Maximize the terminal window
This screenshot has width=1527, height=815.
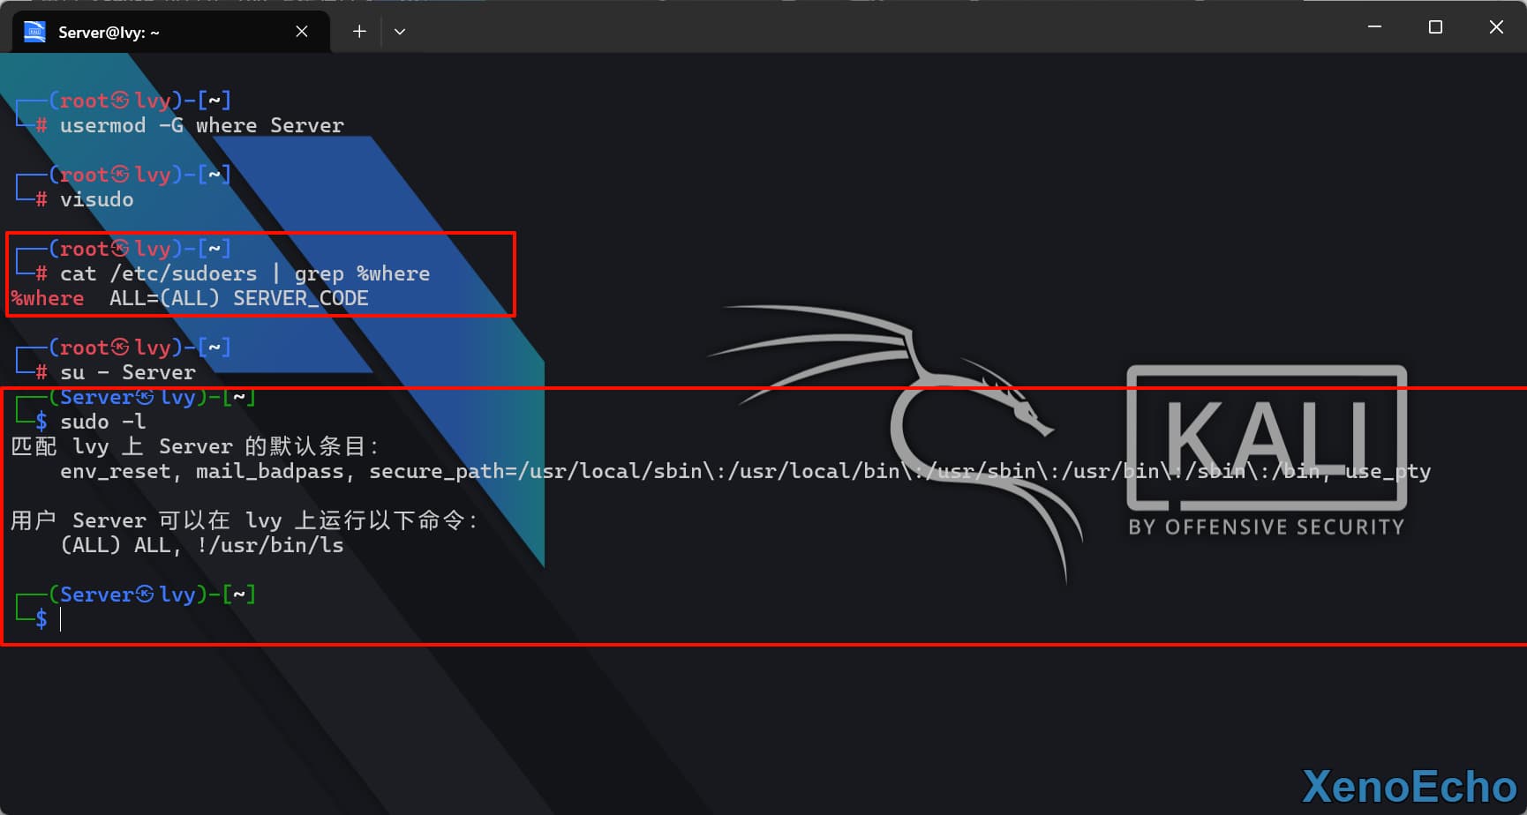tap(1435, 27)
